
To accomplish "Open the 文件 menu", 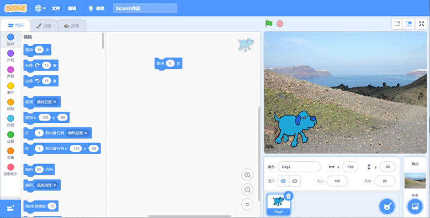I will (56, 8).
